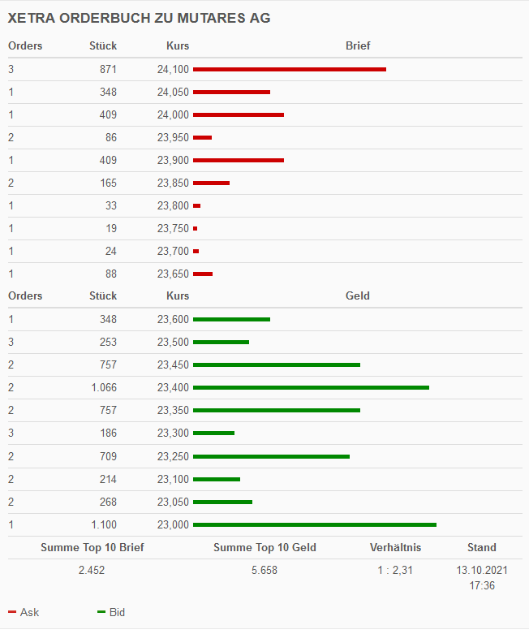Click the red bar for price 24,100

pos(289,70)
